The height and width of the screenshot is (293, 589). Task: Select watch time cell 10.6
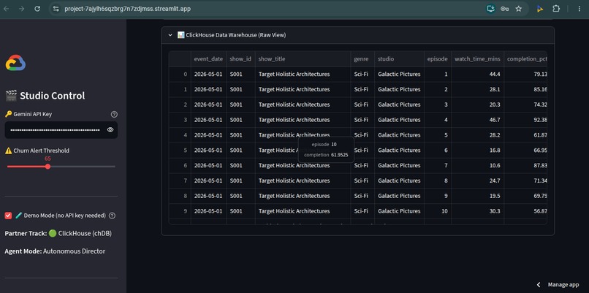coord(477,166)
